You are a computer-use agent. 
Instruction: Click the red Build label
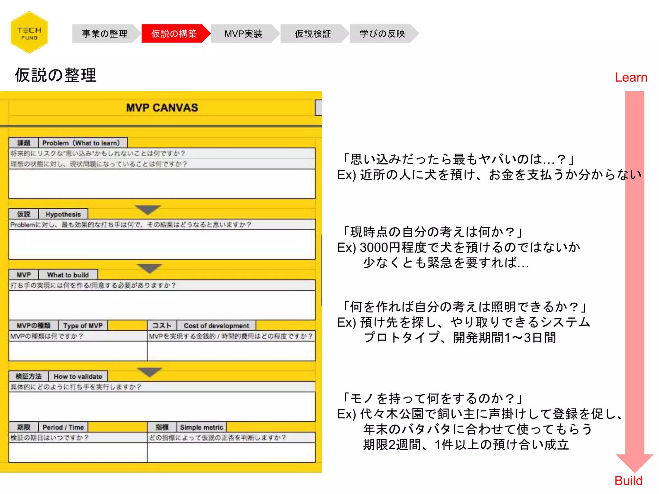tap(628, 481)
